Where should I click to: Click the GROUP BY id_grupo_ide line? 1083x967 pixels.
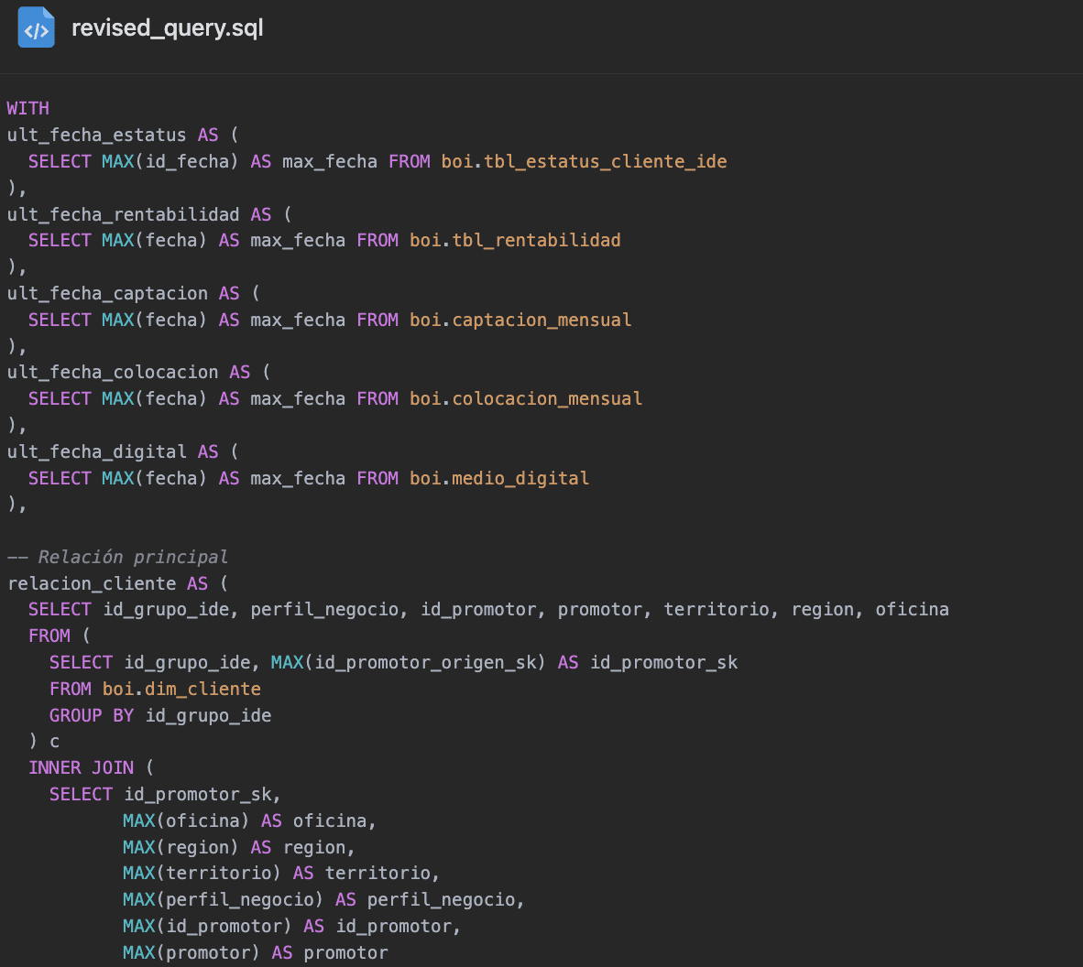click(x=160, y=715)
